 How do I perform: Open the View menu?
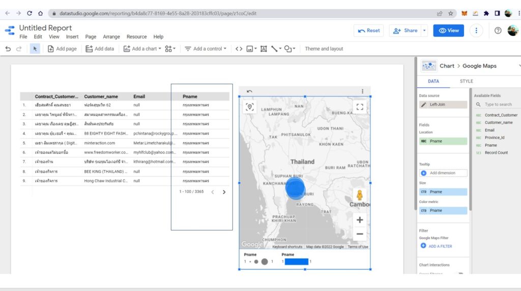54,37
